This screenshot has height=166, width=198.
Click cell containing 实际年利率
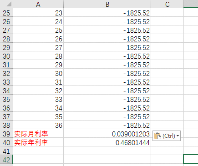tap(38, 142)
